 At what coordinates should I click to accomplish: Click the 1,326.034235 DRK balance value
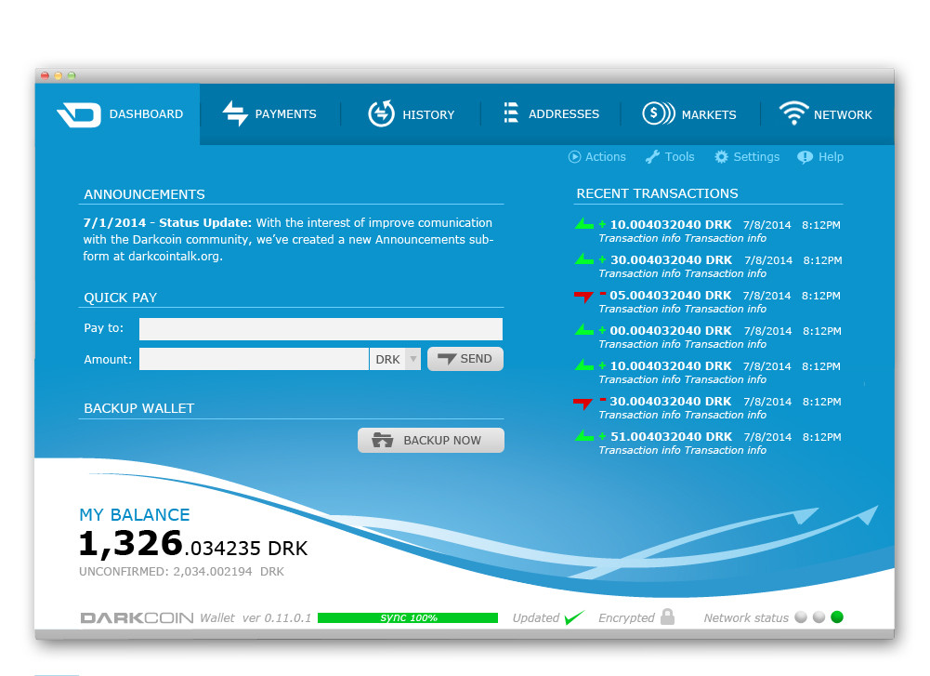click(x=193, y=544)
